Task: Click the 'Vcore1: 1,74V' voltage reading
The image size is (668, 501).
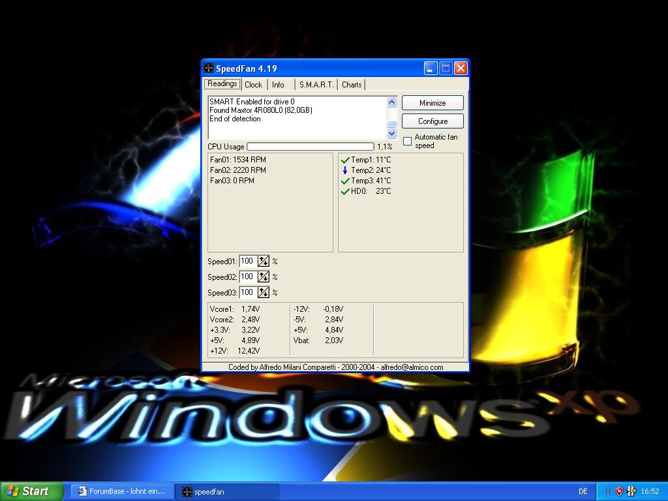Action: pyautogui.click(x=235, y=309)
